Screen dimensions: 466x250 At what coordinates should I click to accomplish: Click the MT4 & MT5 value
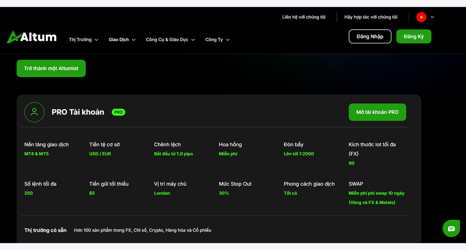point(37,154)
